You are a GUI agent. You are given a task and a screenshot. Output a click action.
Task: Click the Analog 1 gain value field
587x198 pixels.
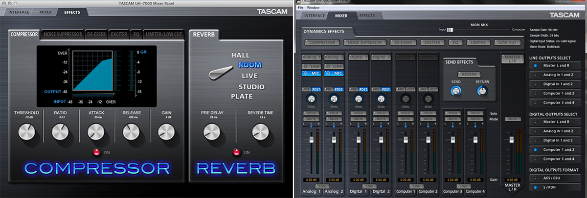(x=311, y=179)
